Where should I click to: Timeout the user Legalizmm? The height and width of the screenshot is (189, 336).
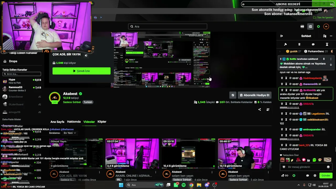286,114
